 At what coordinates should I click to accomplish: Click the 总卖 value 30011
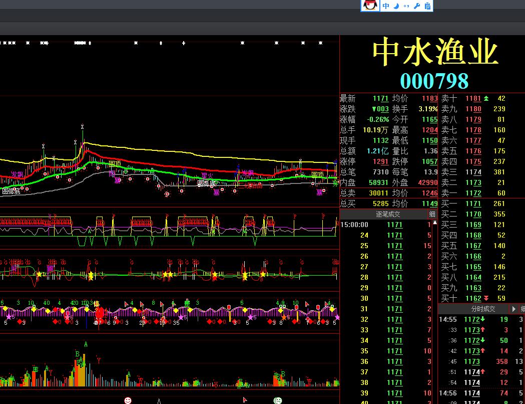tap(379, 193)
